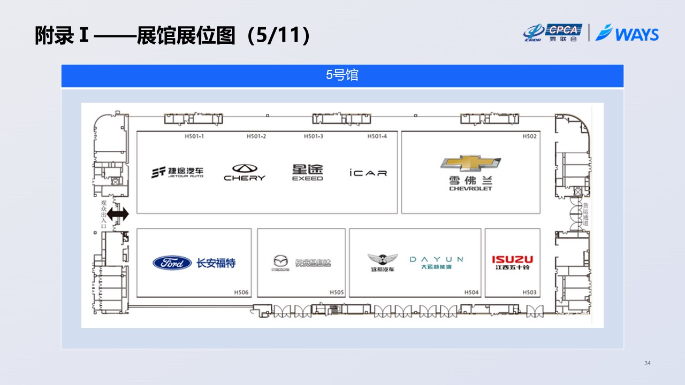Click the Chery logo

click(244, 172)
